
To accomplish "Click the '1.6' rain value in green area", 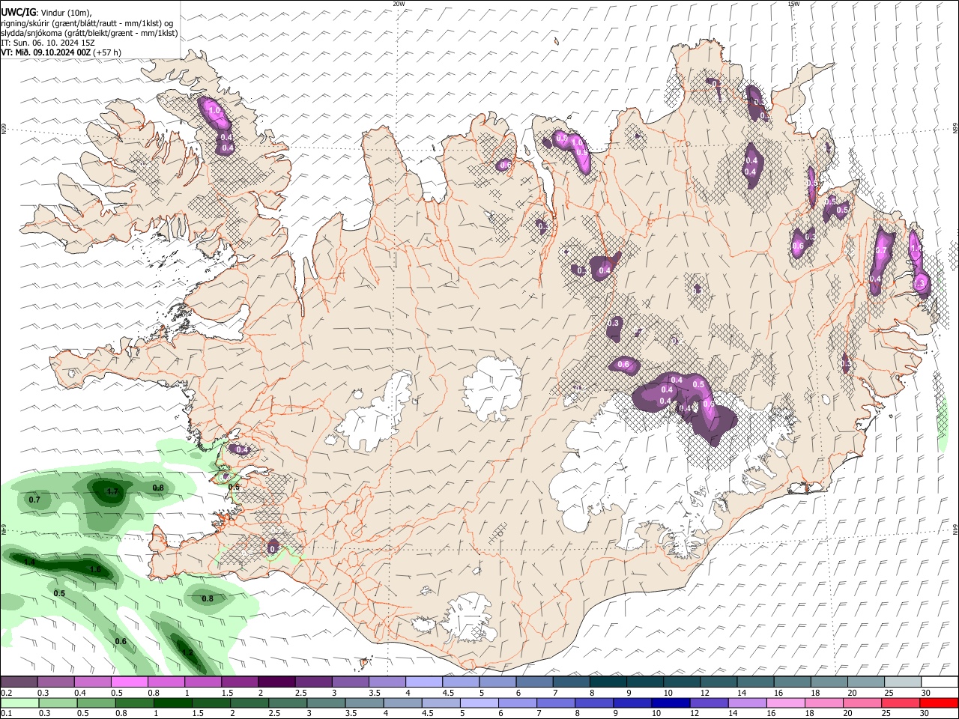I will [x=95, y=570].
